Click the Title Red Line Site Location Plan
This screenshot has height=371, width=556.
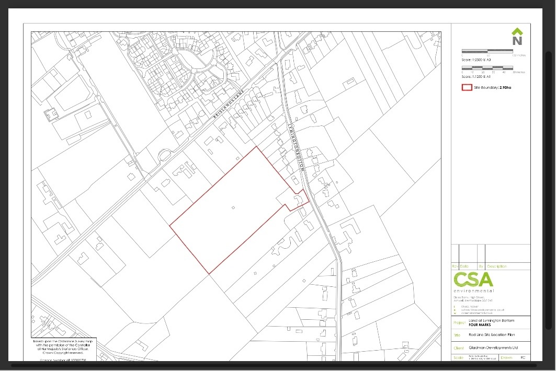pyautogui.click(x=493, y=334)
